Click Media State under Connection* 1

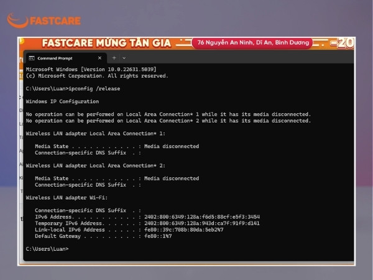coord(117,146)
